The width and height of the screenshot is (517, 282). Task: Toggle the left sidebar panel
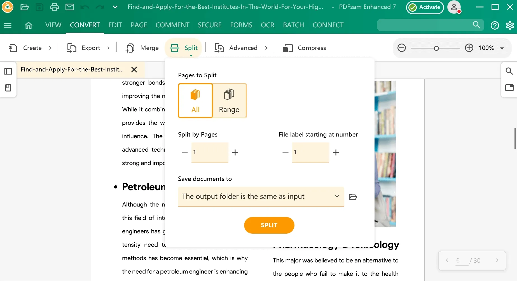(x=8, y=71)
